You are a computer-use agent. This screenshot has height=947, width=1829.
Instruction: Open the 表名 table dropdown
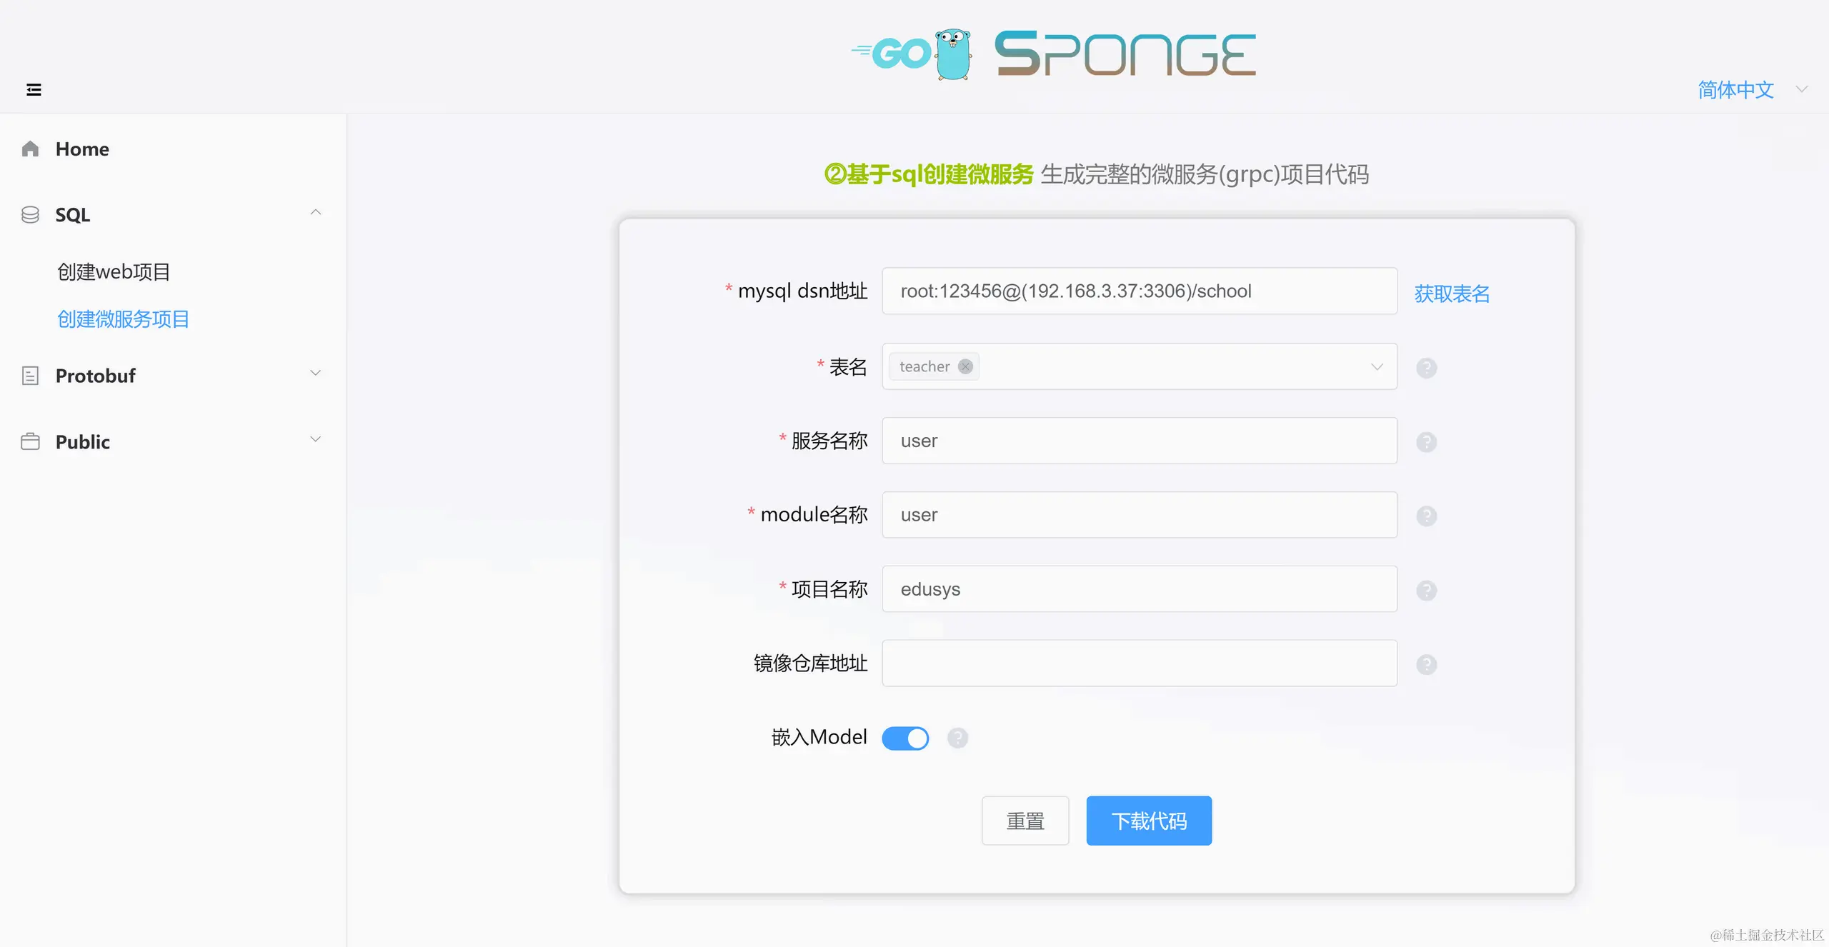(1140, 366)
